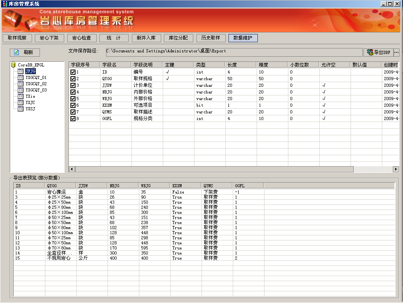403x303 pixels.
Task: Click the table icon beside YXSJ
Action: [x=20, y=109]
